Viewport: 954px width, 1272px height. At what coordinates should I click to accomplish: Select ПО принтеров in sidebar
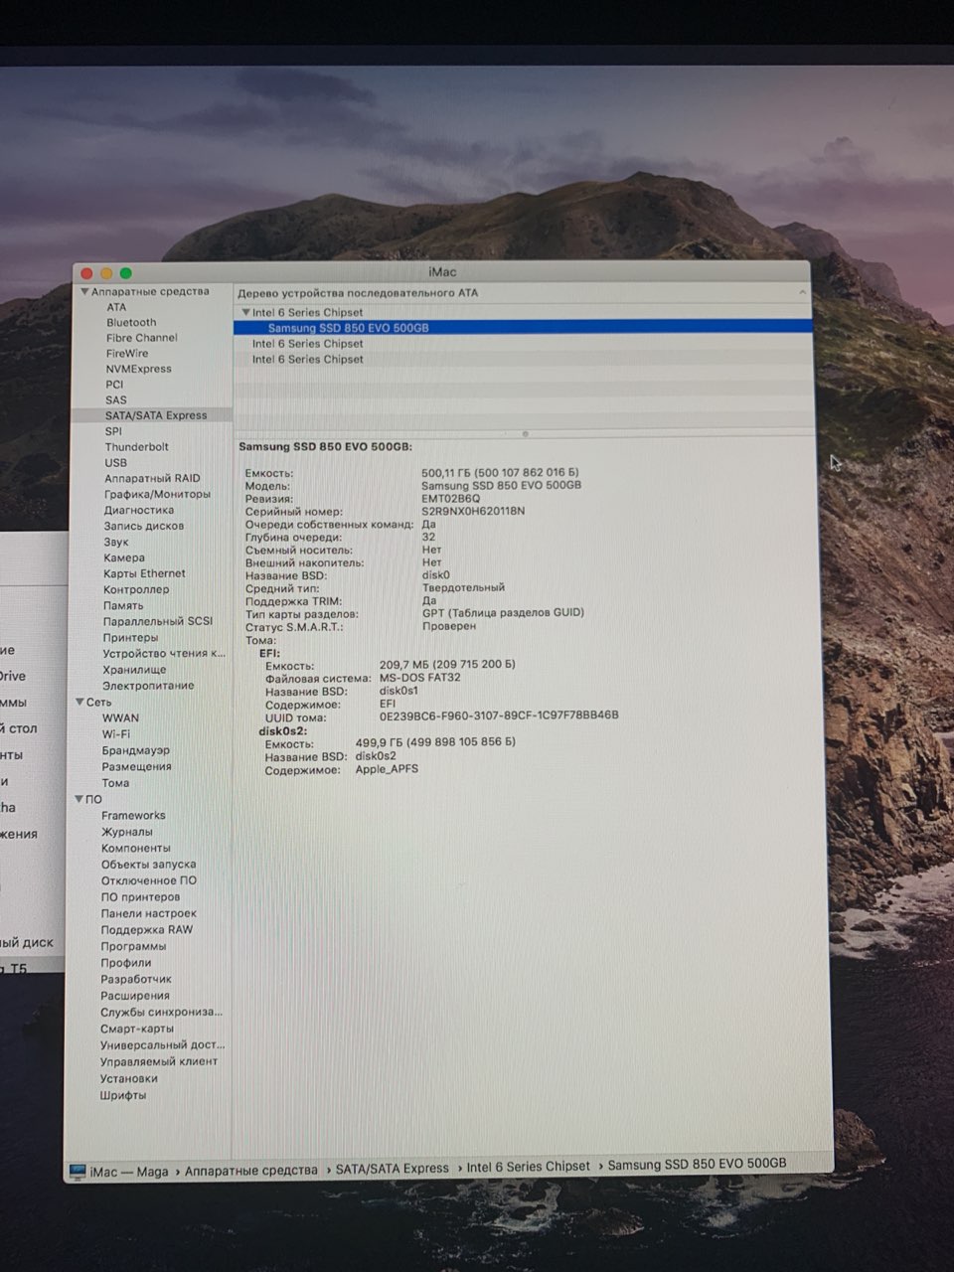tap(140, 897)
